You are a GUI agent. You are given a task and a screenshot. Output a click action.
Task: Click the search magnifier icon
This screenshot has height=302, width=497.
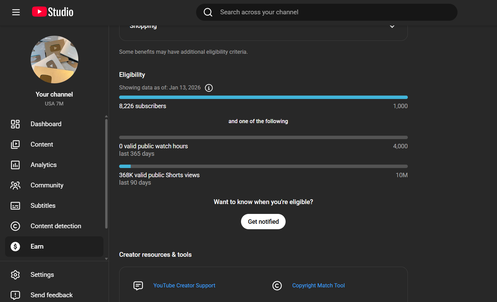coord(208,12)
